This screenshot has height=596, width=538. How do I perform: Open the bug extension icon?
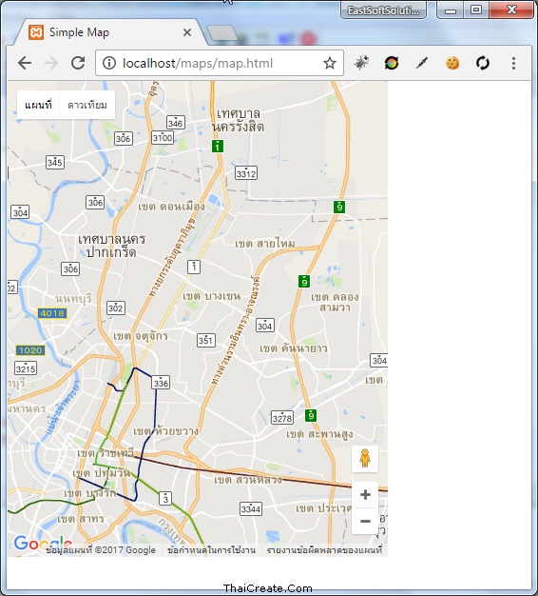361,63
